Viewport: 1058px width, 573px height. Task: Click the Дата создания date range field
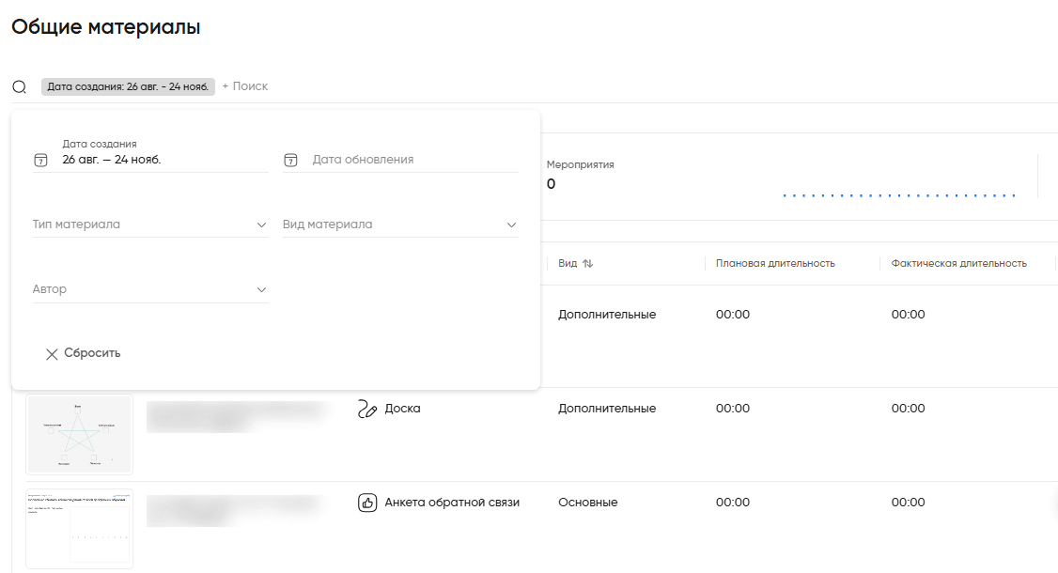click(x=160, y=160)
